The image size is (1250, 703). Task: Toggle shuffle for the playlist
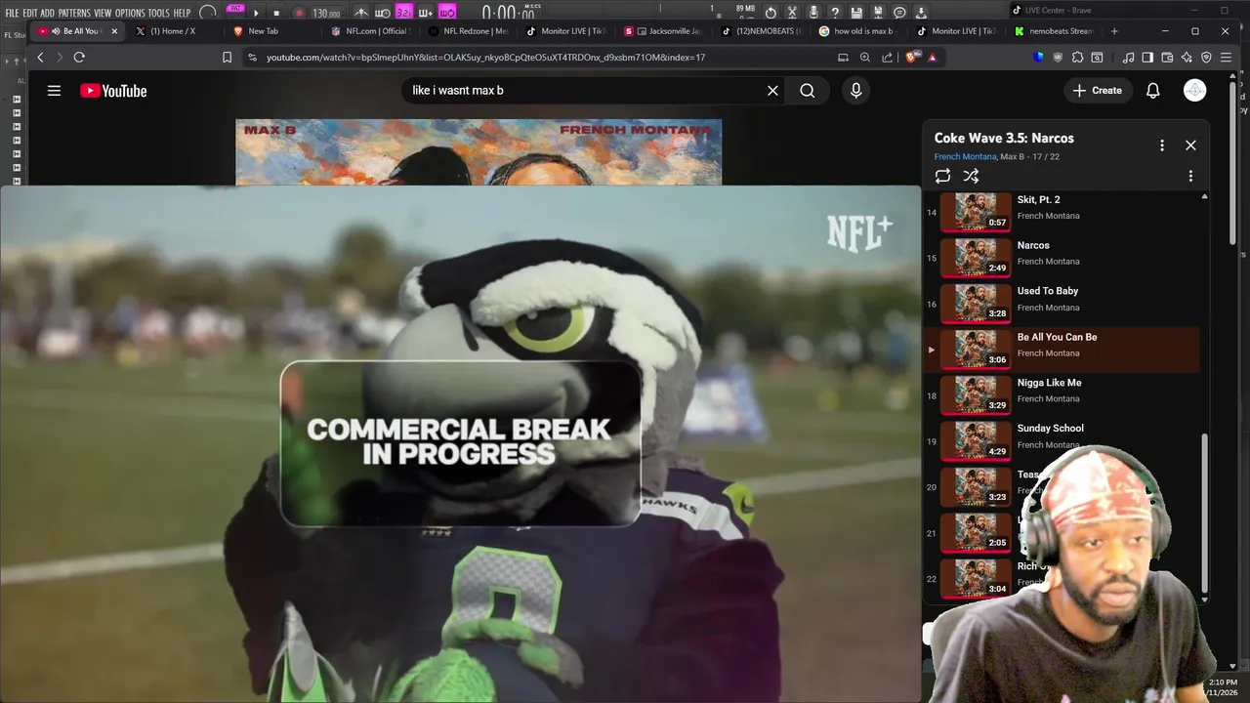[x=971, y=176]
